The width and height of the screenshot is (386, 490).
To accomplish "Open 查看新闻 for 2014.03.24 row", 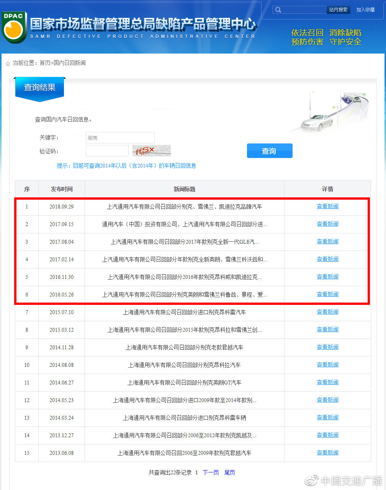I will [x=327, y=417].
